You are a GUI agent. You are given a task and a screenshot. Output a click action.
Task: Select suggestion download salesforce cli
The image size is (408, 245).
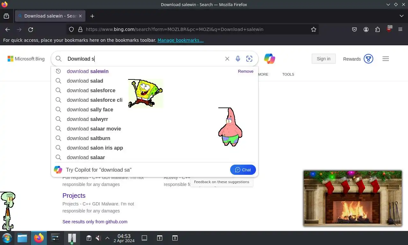[x=155, y=100]
